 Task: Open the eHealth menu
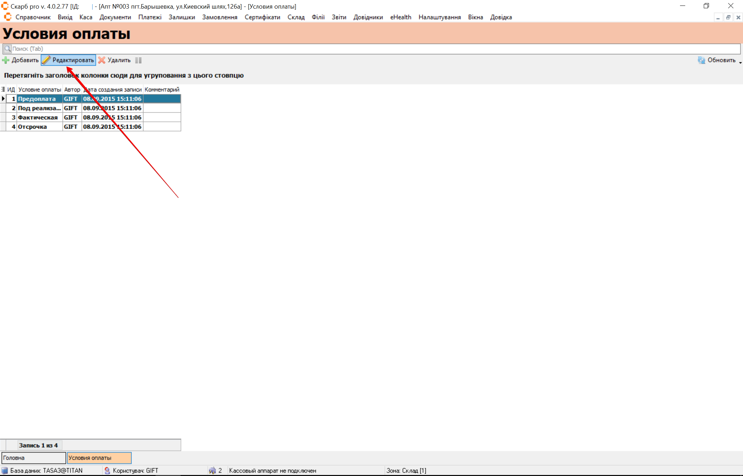(x=401, y=17)
